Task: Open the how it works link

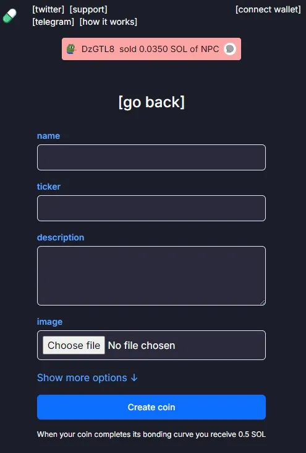Action: click(x=108, y=22)
